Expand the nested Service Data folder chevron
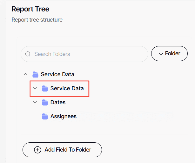195x163 pixels. point(35,88)
